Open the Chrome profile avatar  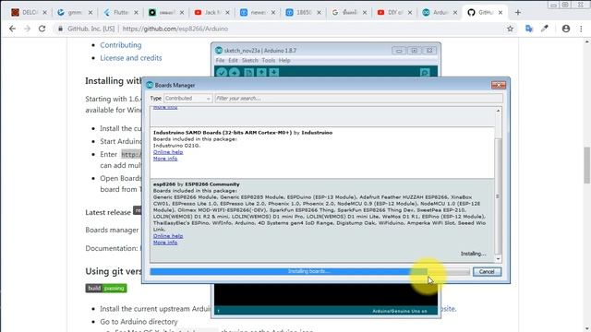566,29
